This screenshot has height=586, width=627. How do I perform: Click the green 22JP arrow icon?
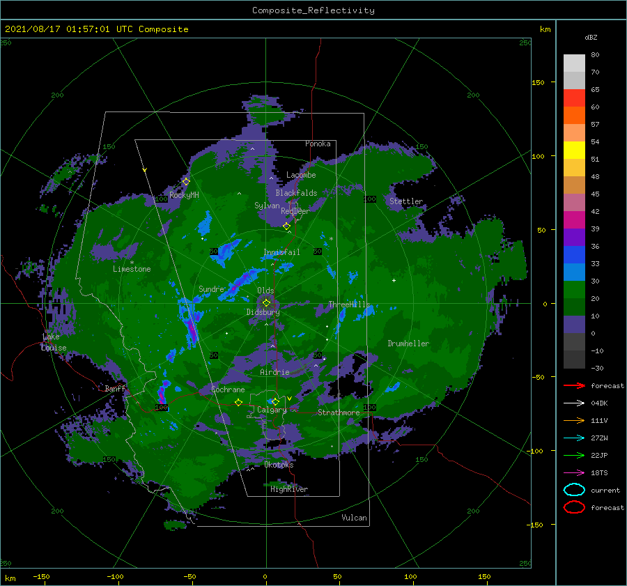point(574,455)
